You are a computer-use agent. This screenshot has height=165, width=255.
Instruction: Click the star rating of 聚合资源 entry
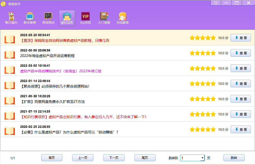[x=202, y=84]
